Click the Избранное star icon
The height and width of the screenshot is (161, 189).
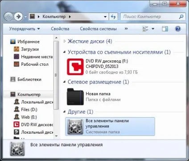click(x=13, y=42)
